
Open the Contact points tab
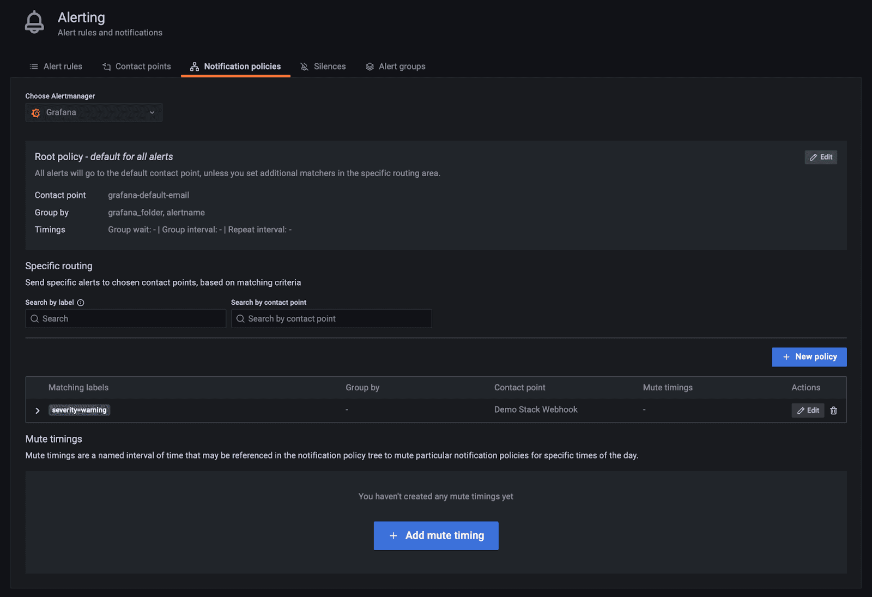click(143, 67)
